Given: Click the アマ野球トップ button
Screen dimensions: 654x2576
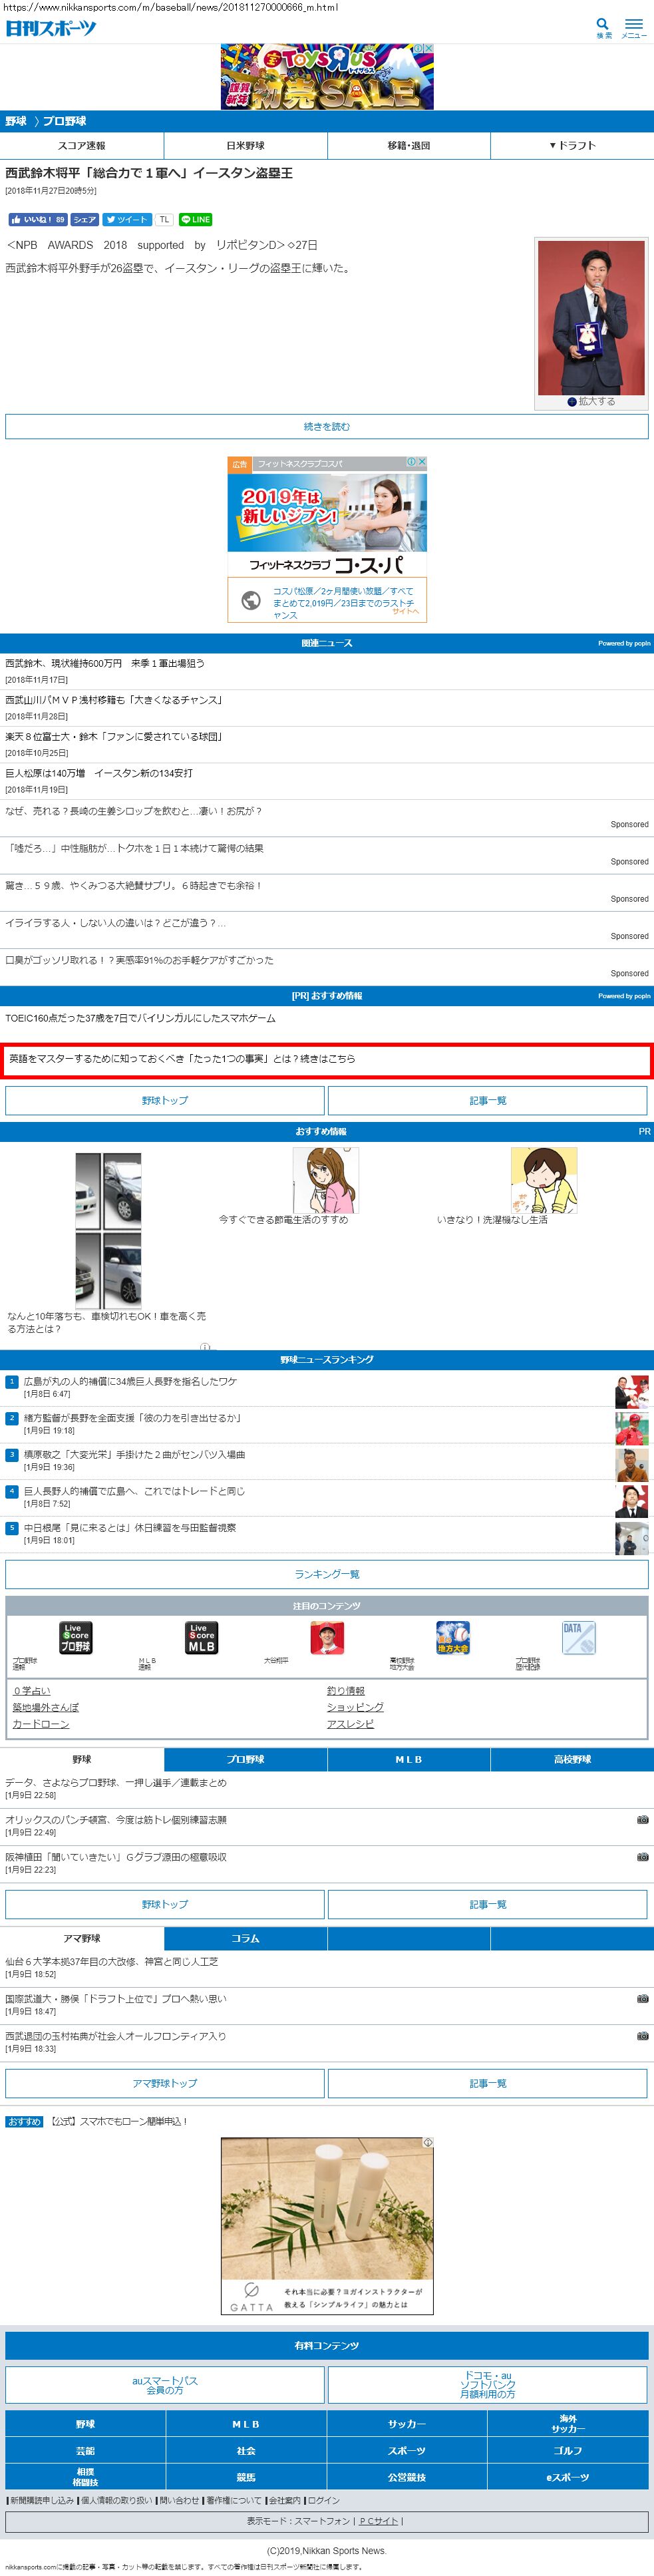Looking at the screenshot, I should coord(165,2082).
